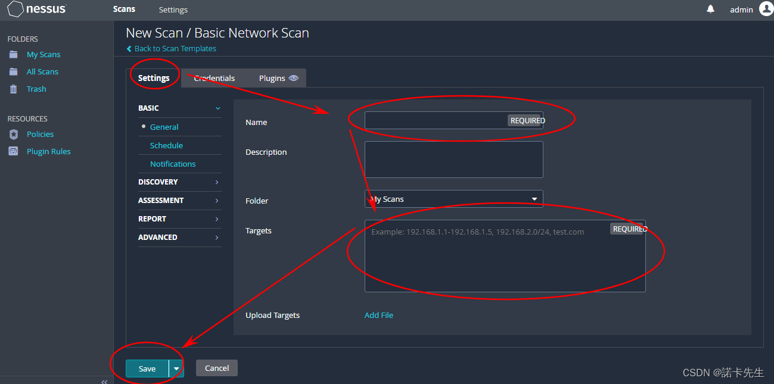Viewport: 774px width, 384px height.
Task: Switch to the Settings tab
Action: (x=154, y=78)
